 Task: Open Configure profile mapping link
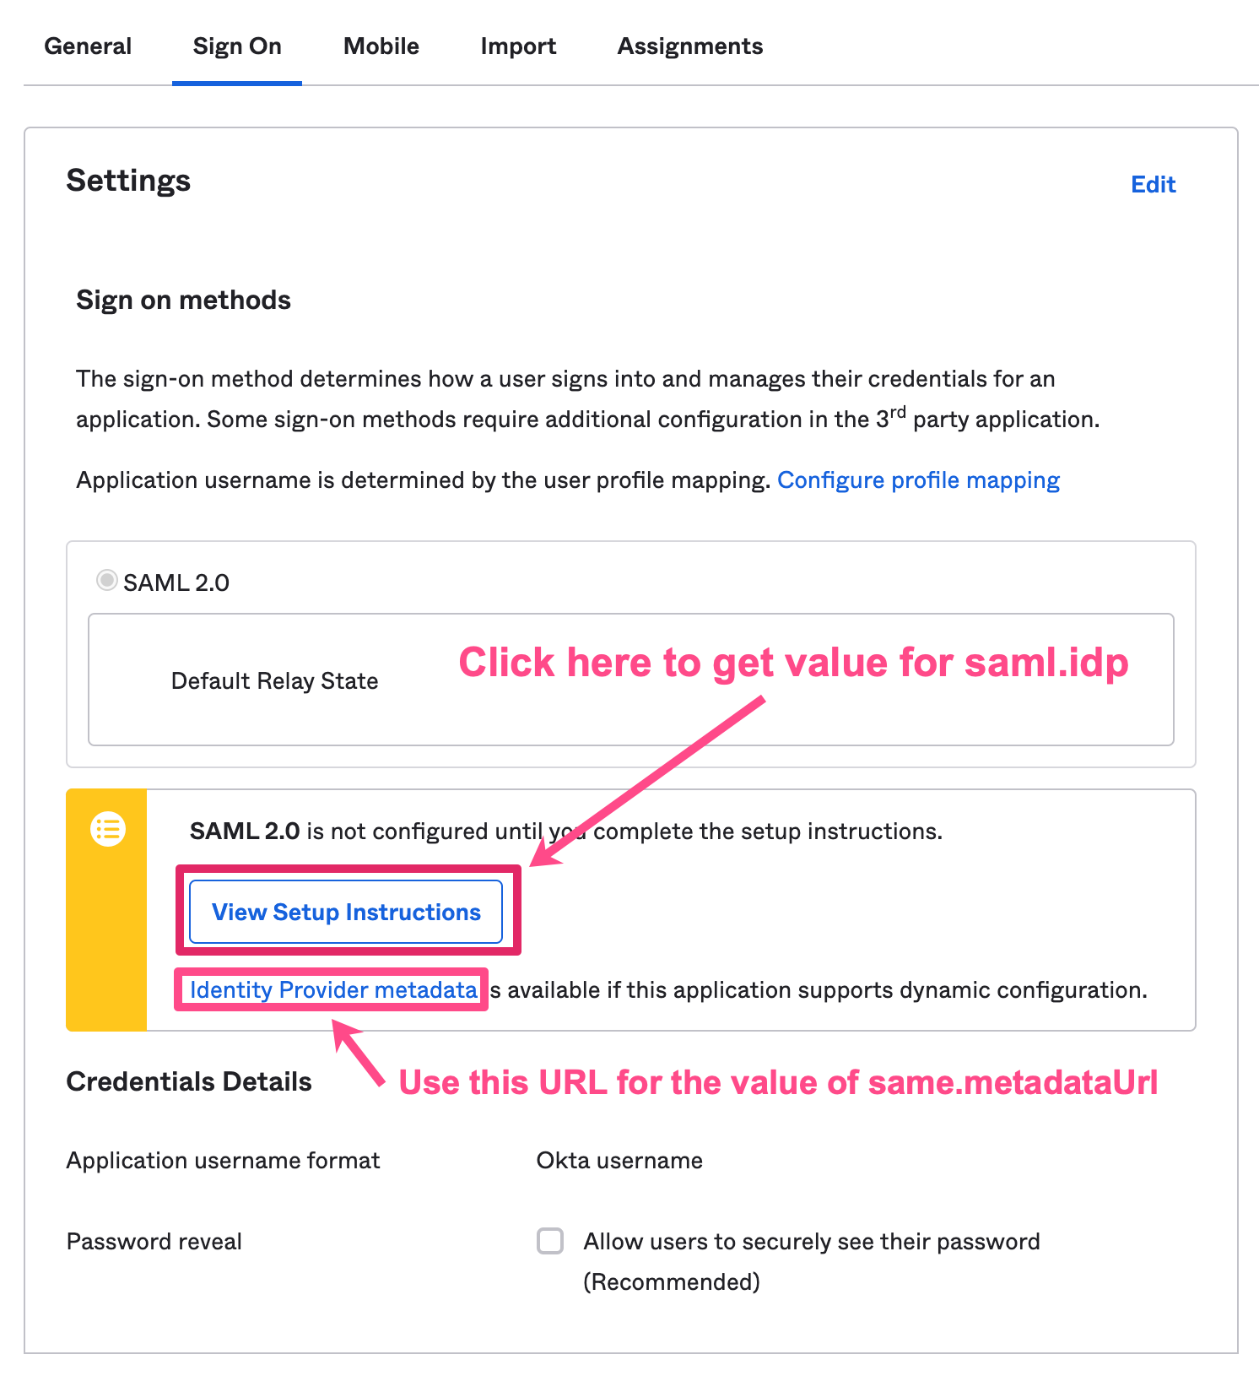click(918, 480)
